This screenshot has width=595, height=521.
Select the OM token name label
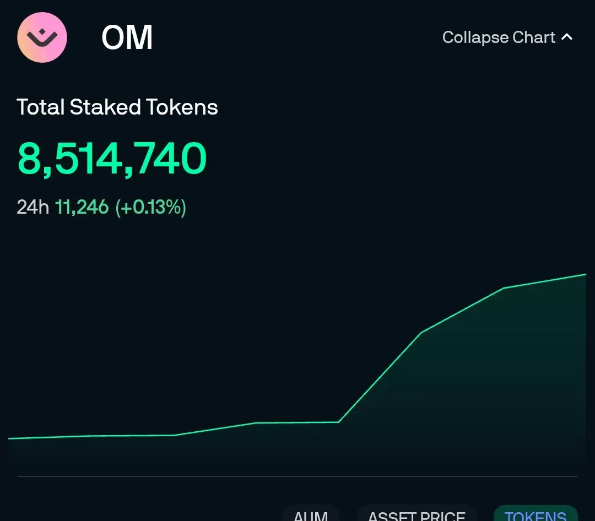click(x=127, y=37)
